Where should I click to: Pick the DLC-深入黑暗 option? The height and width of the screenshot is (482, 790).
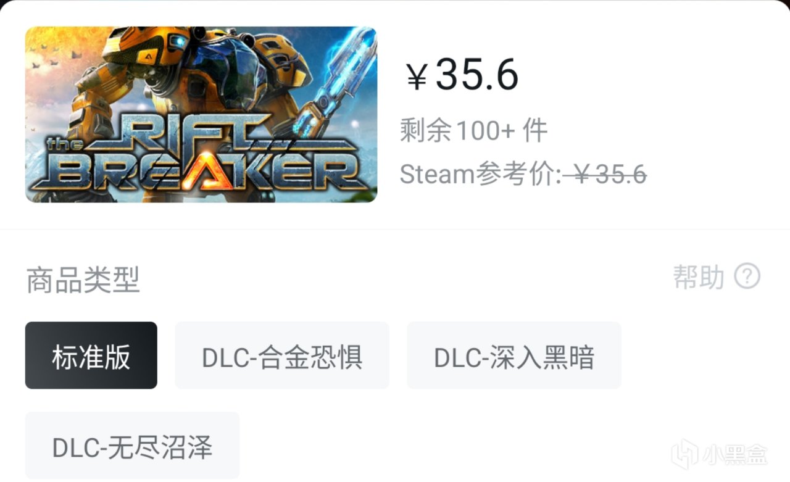coord(514,355)
